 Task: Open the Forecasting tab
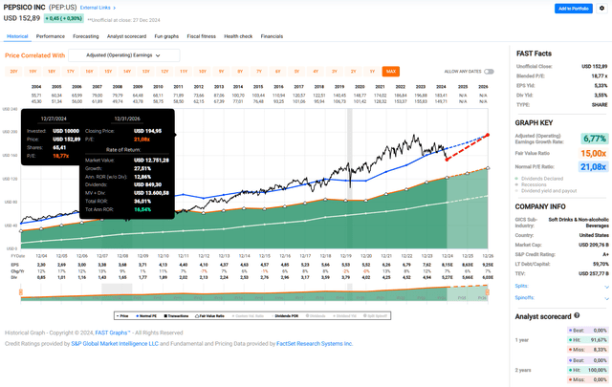click(x=86, y=36)
